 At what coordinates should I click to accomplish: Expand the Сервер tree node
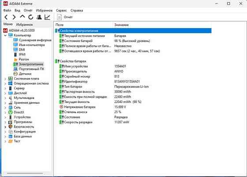[x=5, y=88]
